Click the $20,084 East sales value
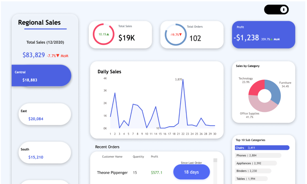This screenshot has width=307, height=184. (36, 119)
